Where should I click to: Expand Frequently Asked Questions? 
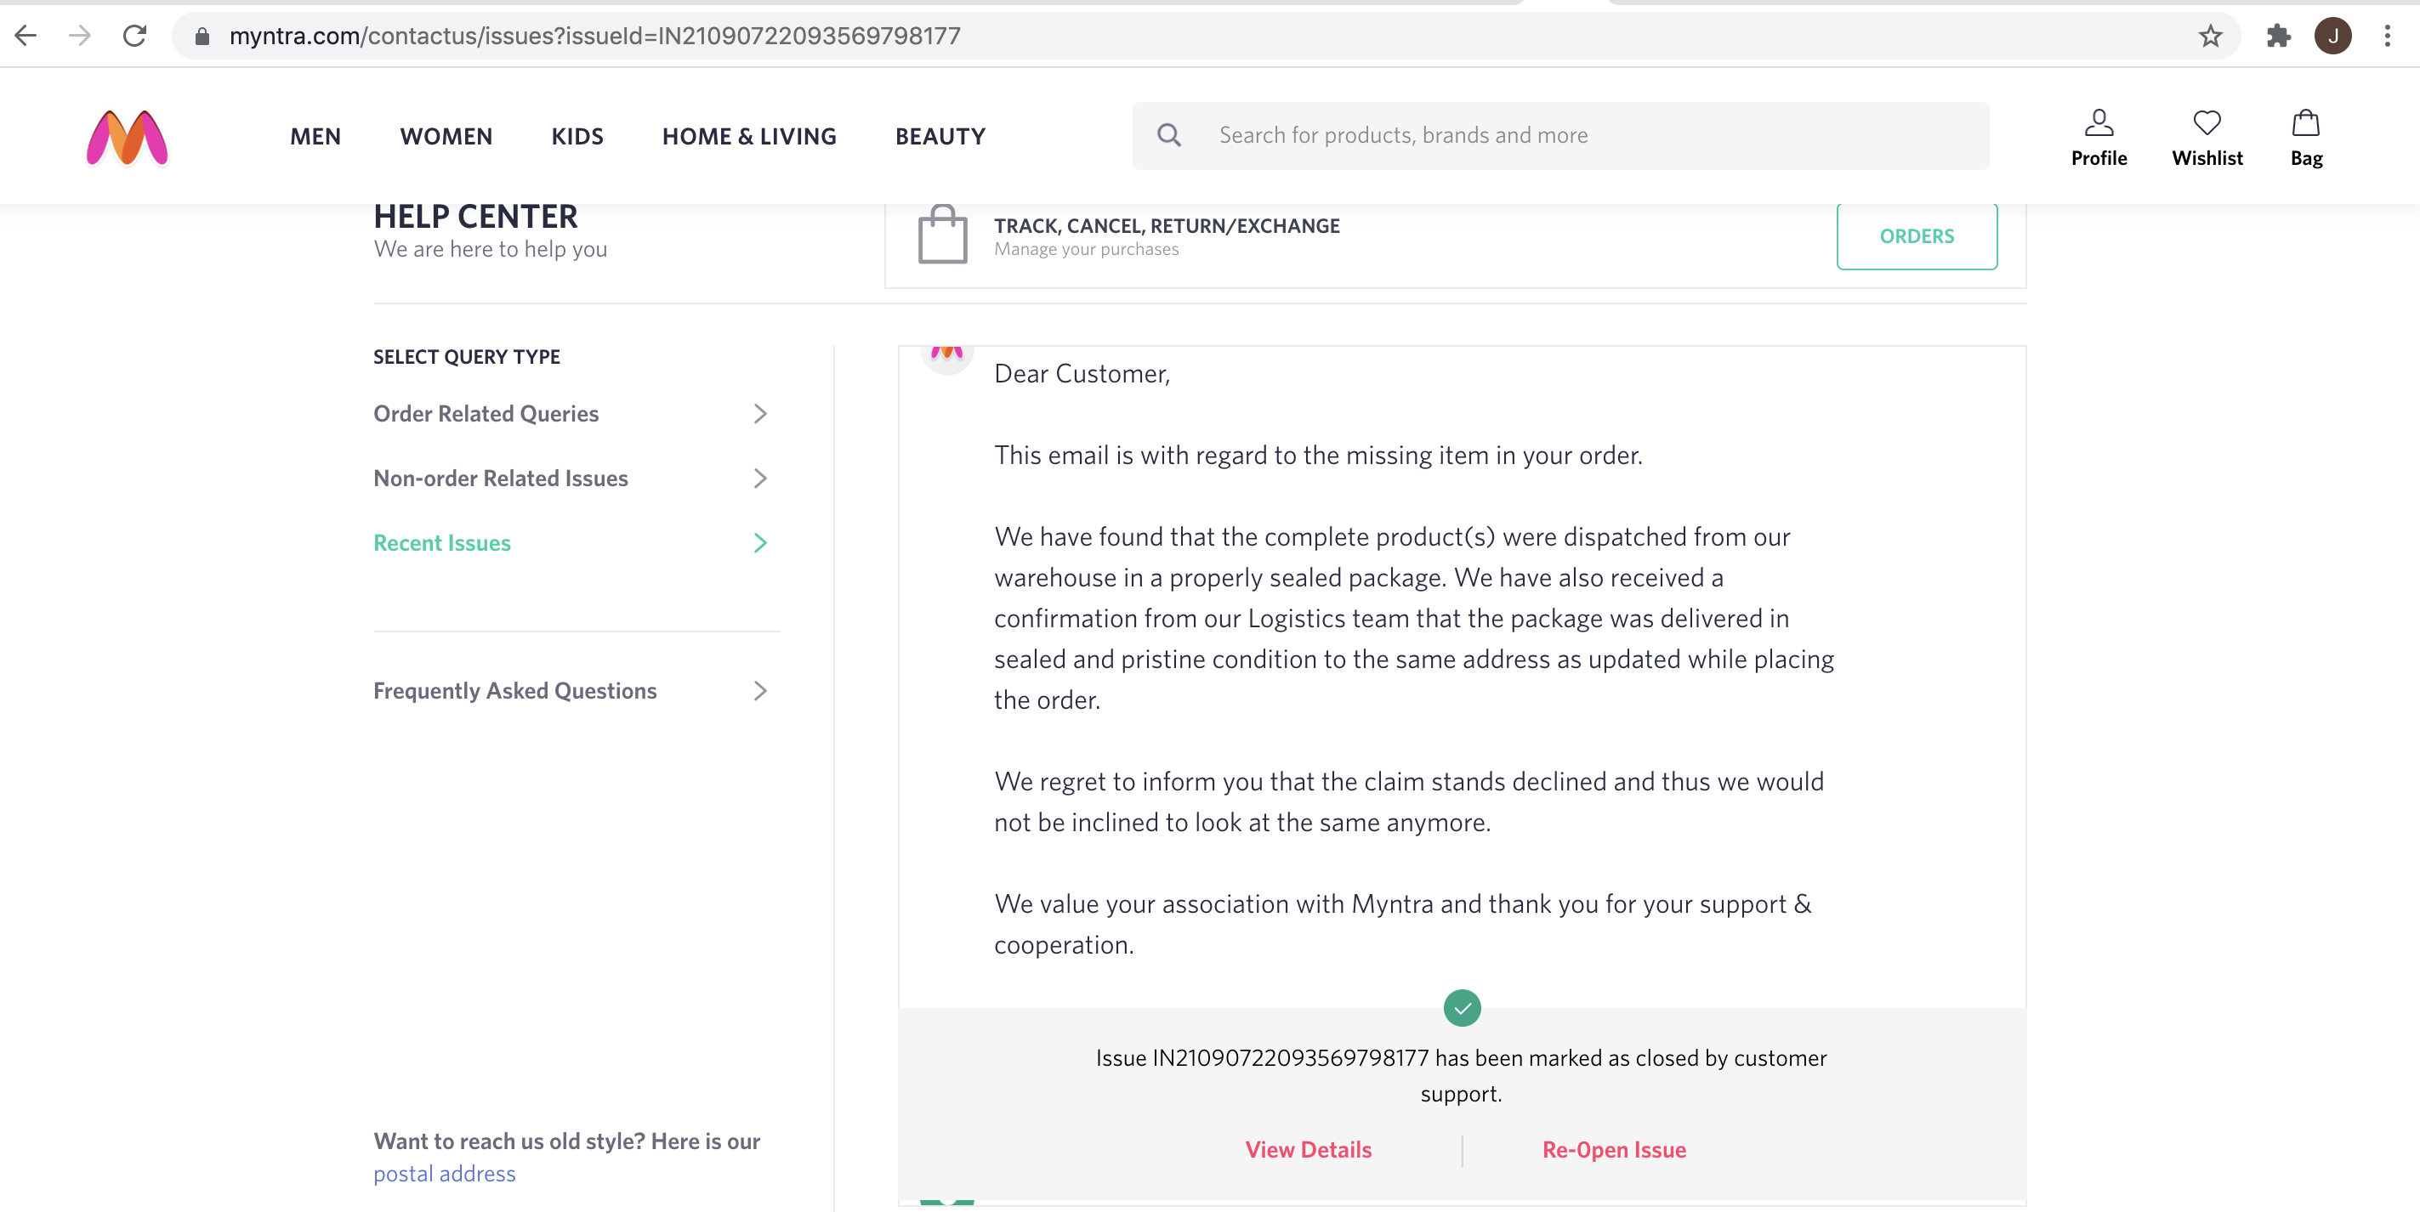click(570, 691)
